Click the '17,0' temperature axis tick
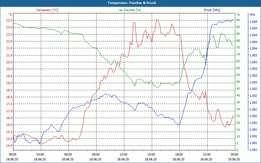 (9, 111)
